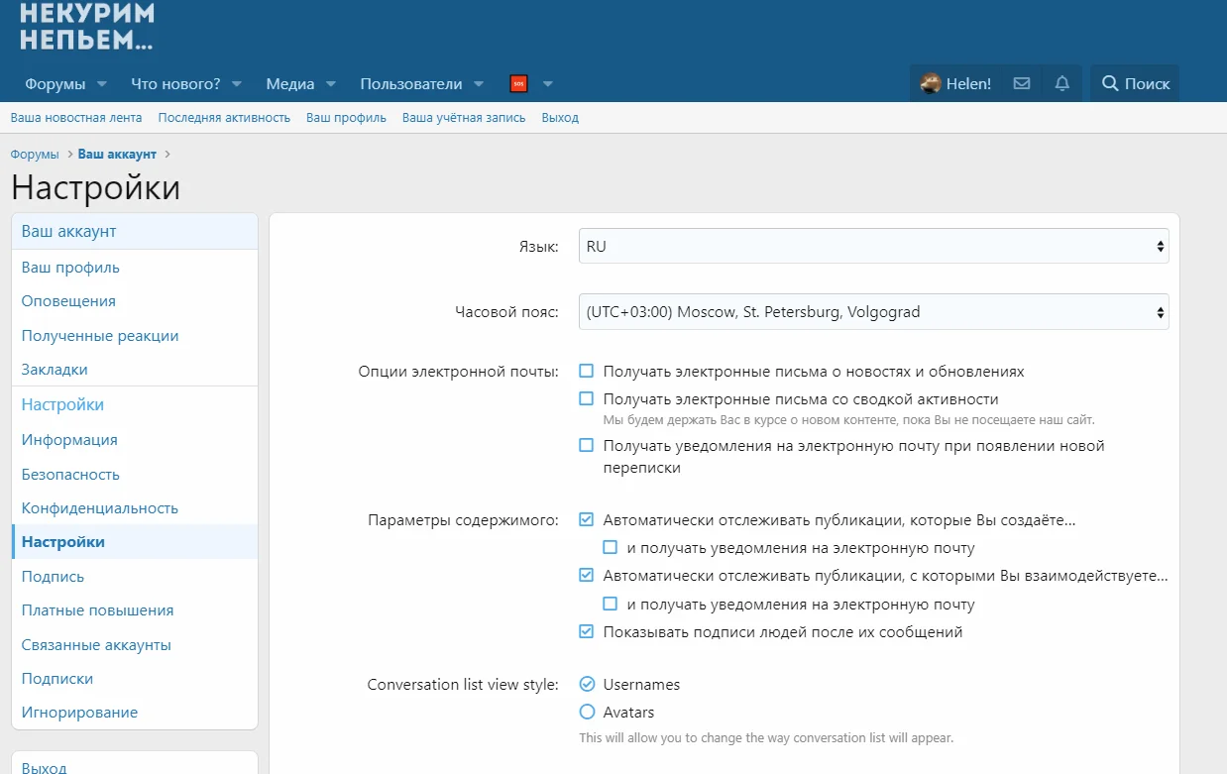This screenshot has height=774, width=1227.
Task: Open Конфиденциальность in account sidebar
Action: pyautogui.click(x=100, y=507)
